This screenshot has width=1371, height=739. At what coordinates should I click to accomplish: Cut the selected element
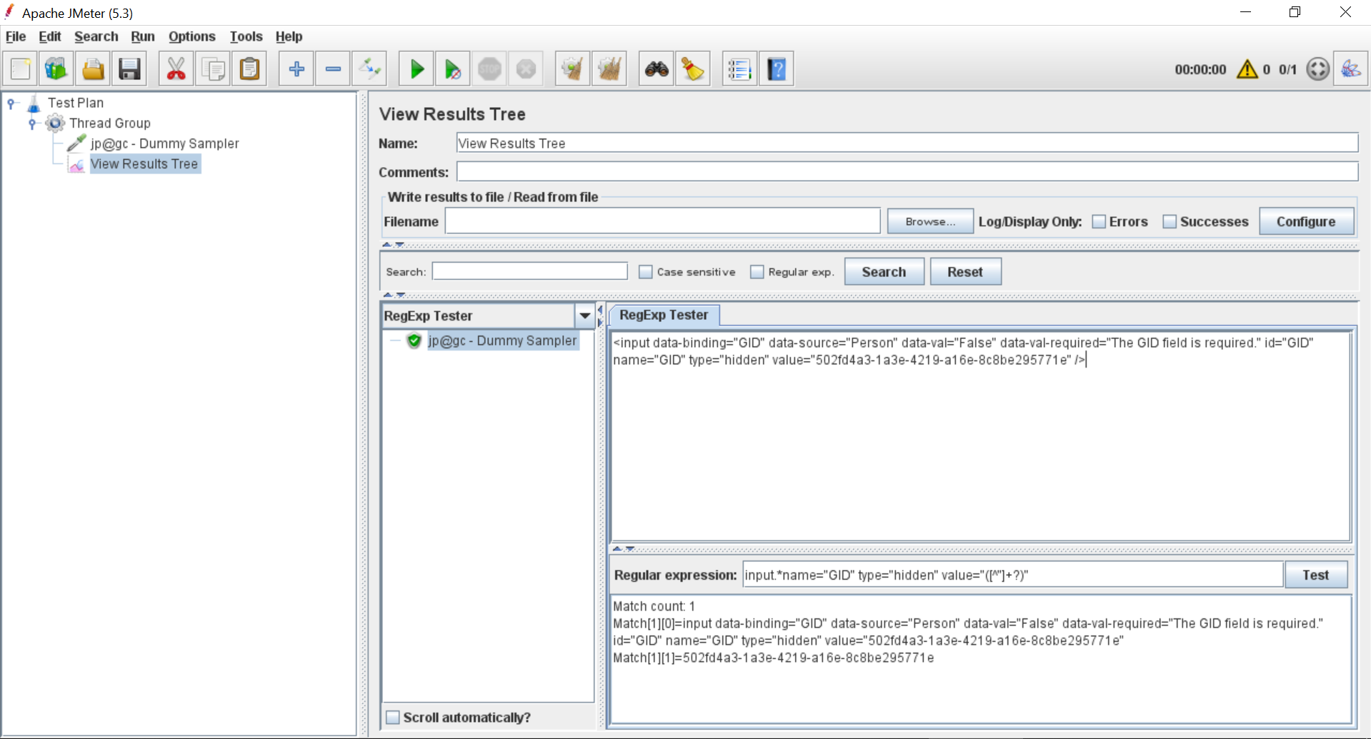(x=176, y=69)
